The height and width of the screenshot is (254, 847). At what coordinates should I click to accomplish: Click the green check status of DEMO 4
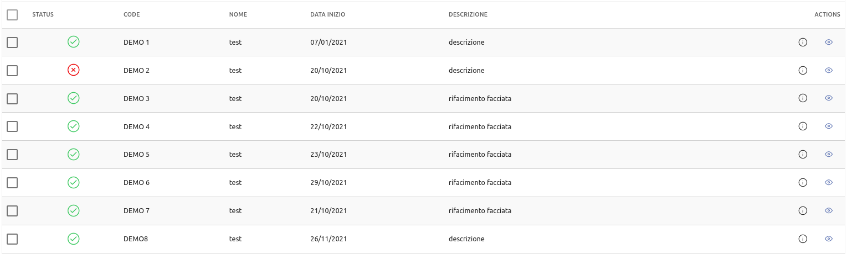[x=73, y=126]
